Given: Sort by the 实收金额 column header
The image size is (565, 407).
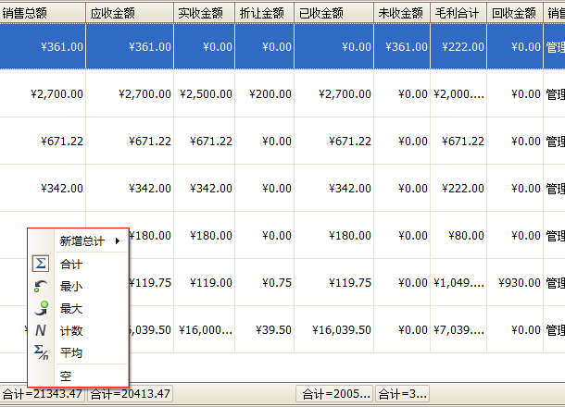Looking at the screenshot, I should pos(205,13).
